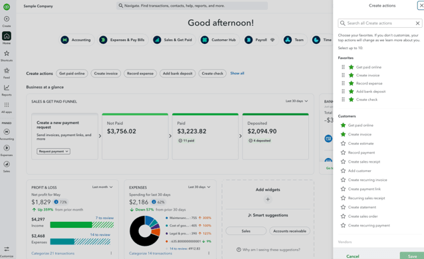This screenshot has width=424, height=259.
Task: Toggle star for Create sales receipt
Action: coord(343,161)
